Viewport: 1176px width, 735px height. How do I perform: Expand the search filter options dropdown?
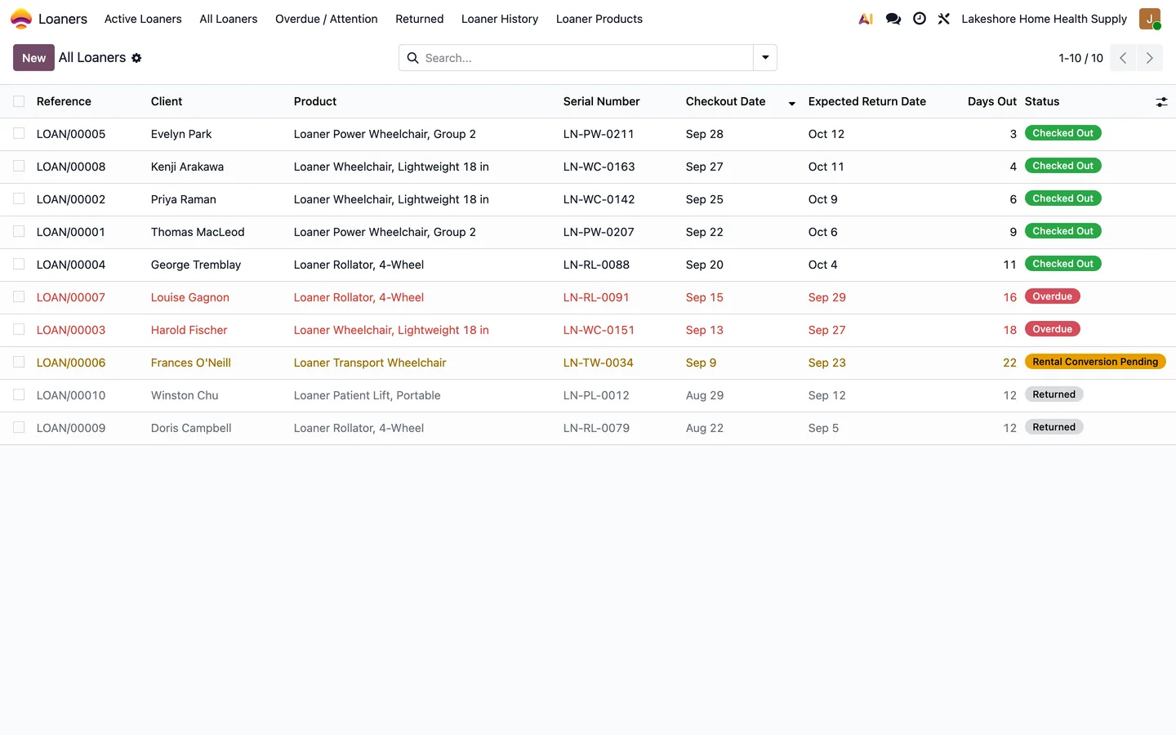pyautogui.click(x=765, y=58)
